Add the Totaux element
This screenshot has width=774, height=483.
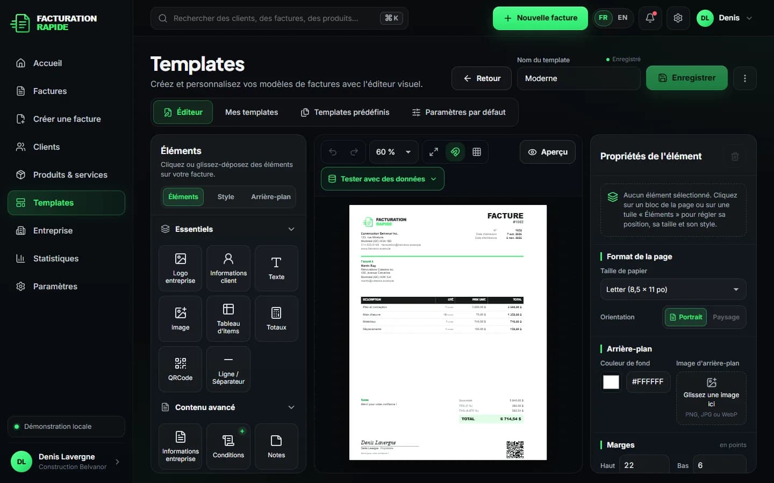pyautogui.click(x=276, y=318)
